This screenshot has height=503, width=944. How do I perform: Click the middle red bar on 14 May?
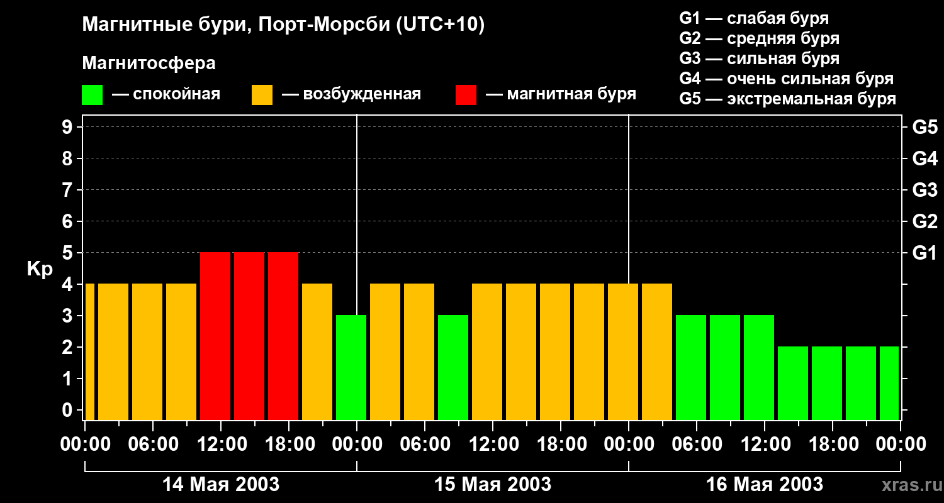(x=249, y=336)
